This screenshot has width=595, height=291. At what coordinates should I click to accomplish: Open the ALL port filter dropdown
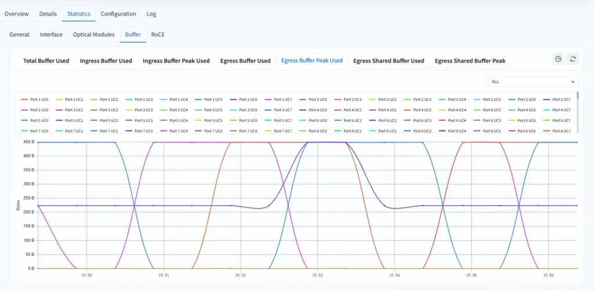(533, 82)
